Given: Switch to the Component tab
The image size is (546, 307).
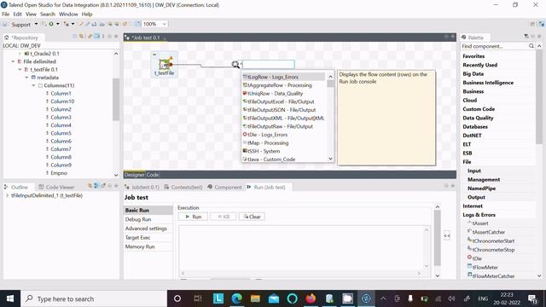Looking at the screenshot, I should [x=224, y=188].
